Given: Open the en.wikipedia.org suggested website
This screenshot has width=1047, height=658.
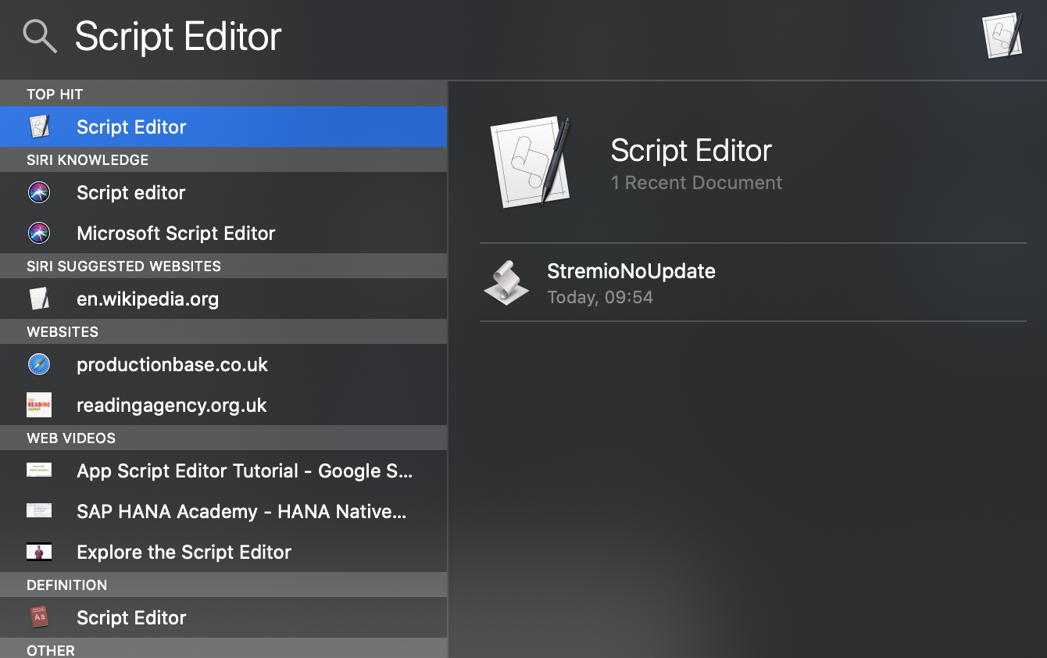Looking at the screenshot, I should point(223,299).
